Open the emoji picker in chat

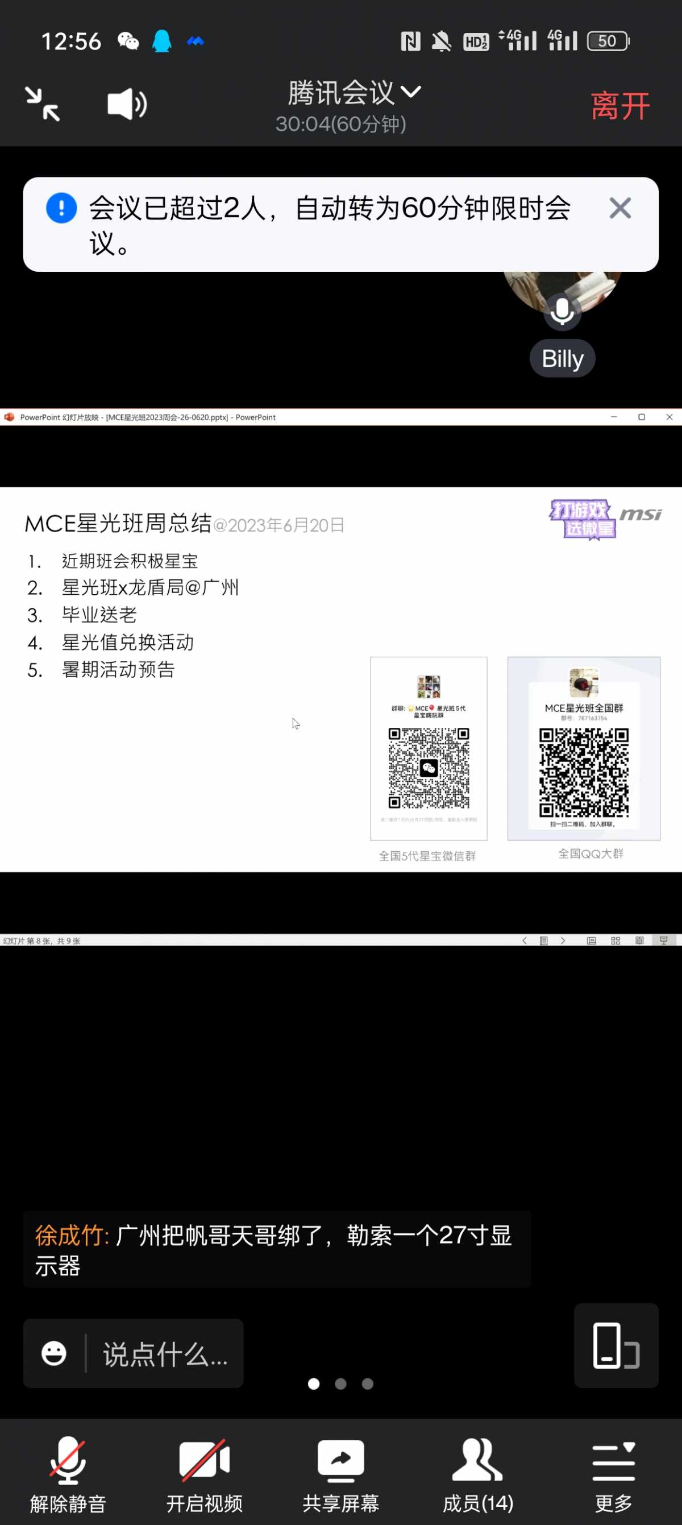tap(54, 1353)
